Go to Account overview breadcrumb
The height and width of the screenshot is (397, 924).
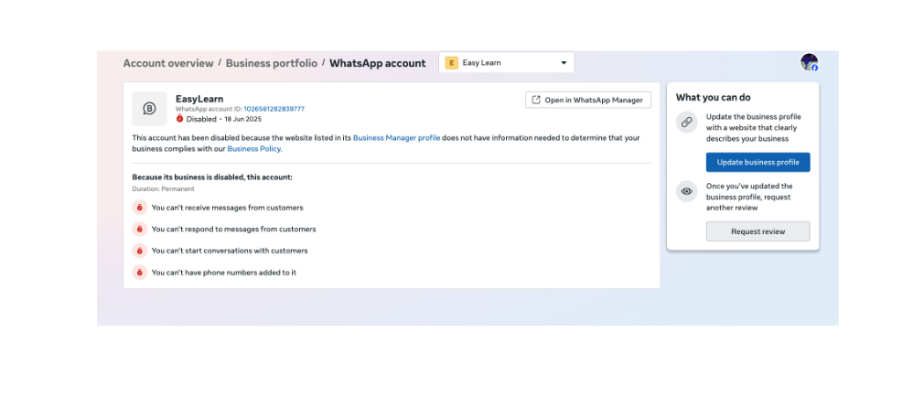tap(168, 63)
